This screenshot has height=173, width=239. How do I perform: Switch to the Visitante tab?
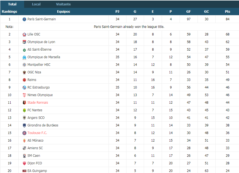tap(63, 4)
